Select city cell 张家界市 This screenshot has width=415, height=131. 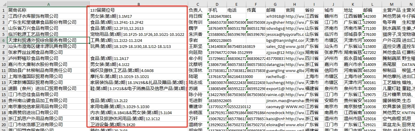pos(333,52)
